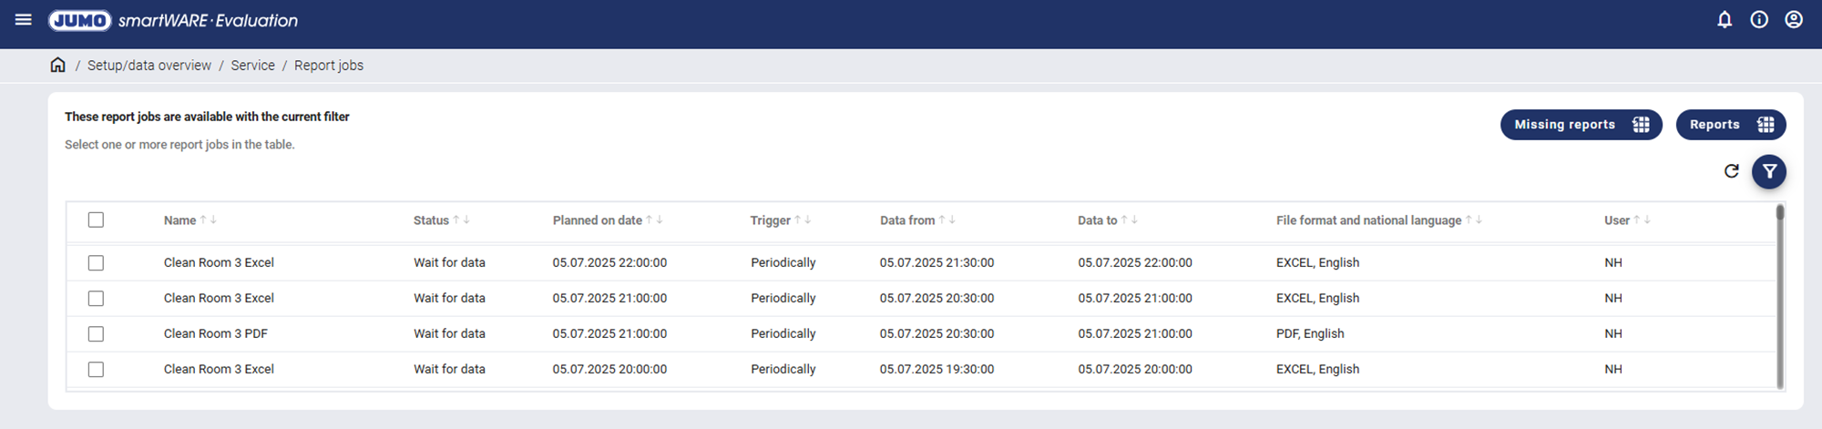Go to home via house icon
Image resolution: width=1822 pixels, height=429 pixels.
(x=57, y=65)
